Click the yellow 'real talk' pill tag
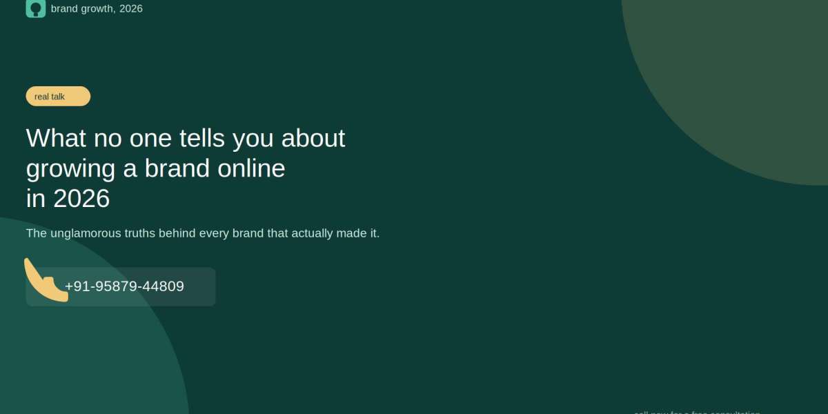 pos(58,97)
